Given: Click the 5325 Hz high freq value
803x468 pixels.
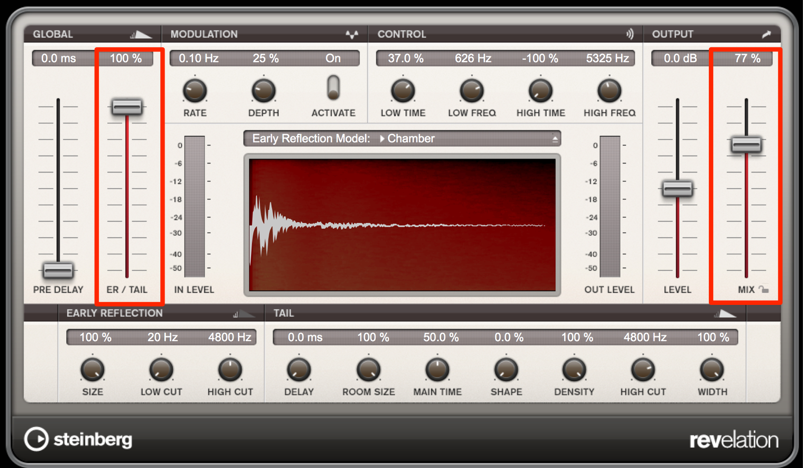Looking at the screenshot, I should point(608,58).
